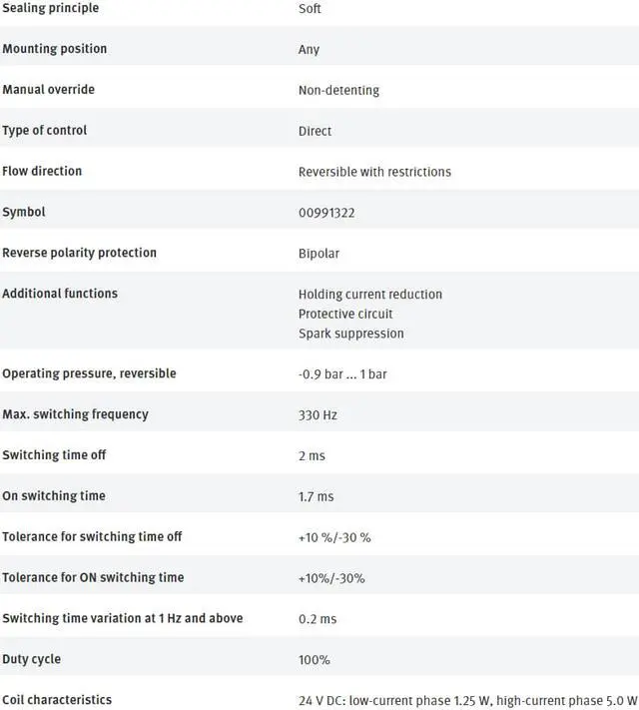639x710 pixels.
Task: Click the 'Type of control' label
Action: [x=44, y=131]
